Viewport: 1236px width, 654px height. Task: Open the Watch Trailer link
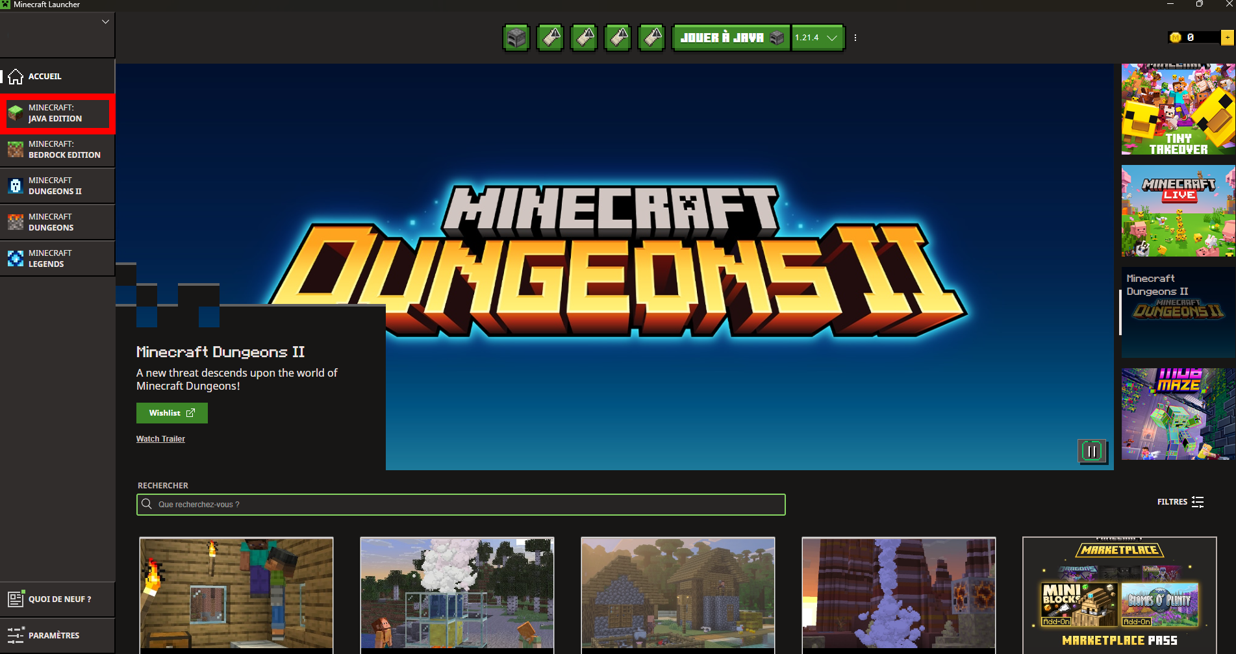160,439
